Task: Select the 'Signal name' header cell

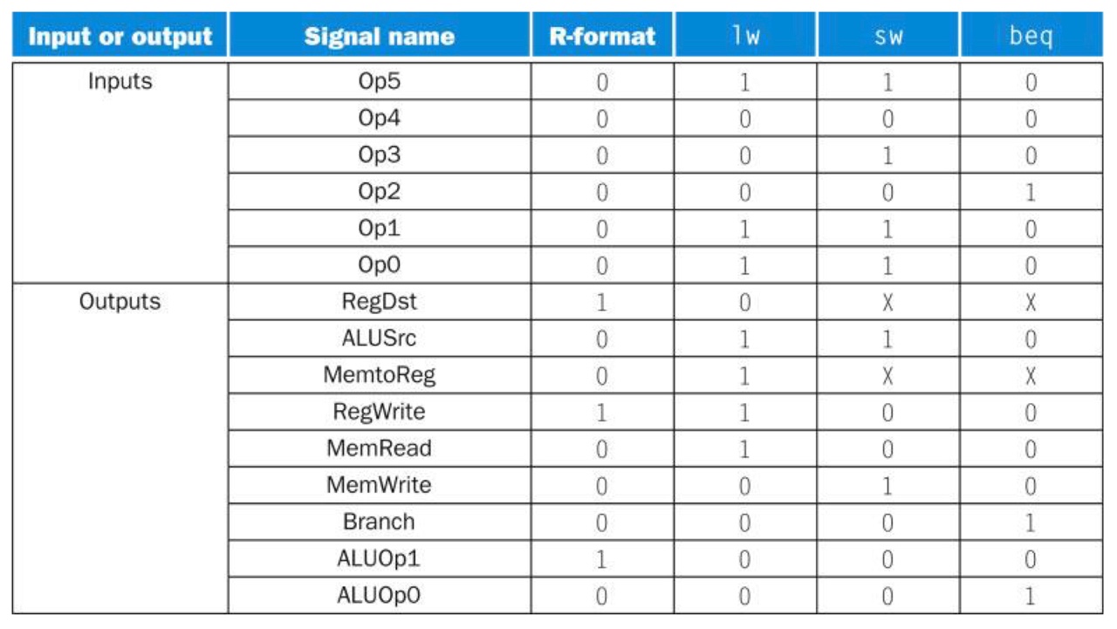Action: (379, 36)
